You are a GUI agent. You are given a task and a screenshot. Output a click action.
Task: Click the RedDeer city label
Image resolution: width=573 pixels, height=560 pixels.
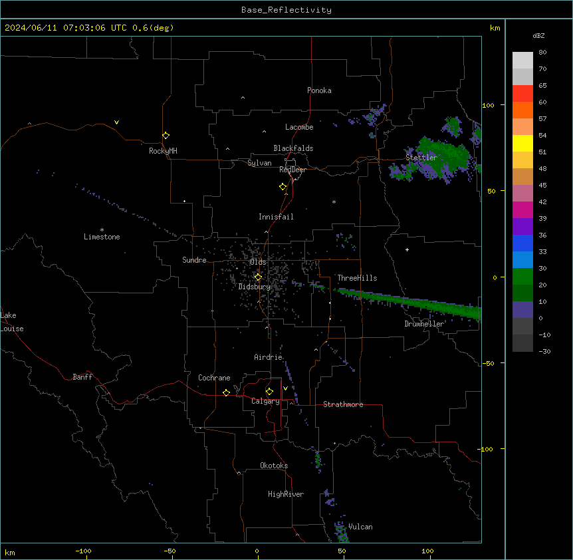pyautogui.click(x=292, y=170)
